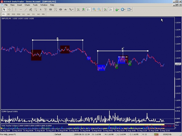Open the Window menu
This screenshot has width=182, height=136.
pyautogui.click(x=44, y=5)
